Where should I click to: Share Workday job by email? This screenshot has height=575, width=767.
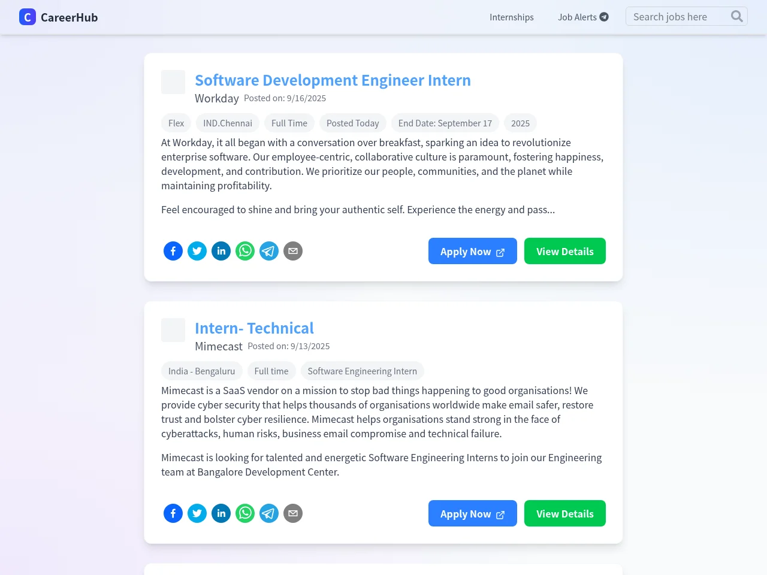pyautogui.click(x=293, y=251)
